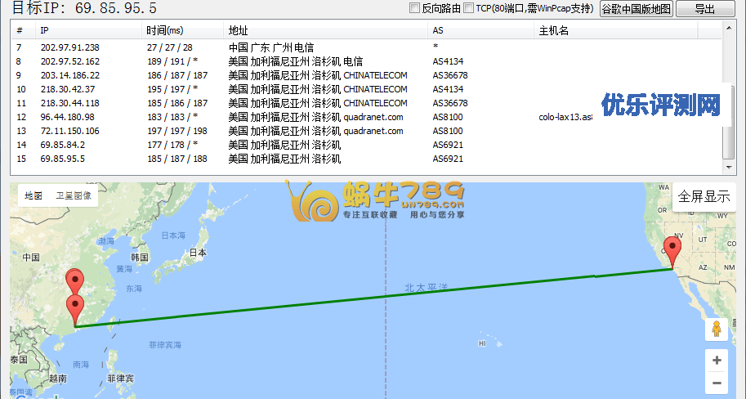The width and height of the screenshot is (746, 399).
Task: Sort table by the IP column header
Action: pos(88,30)
